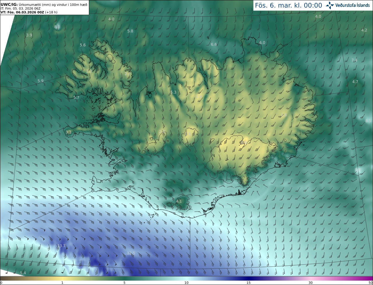Click the 5.4 value label
Image resolution: width=373 pixels, height=285 pixels.
[x=23, y=273]
